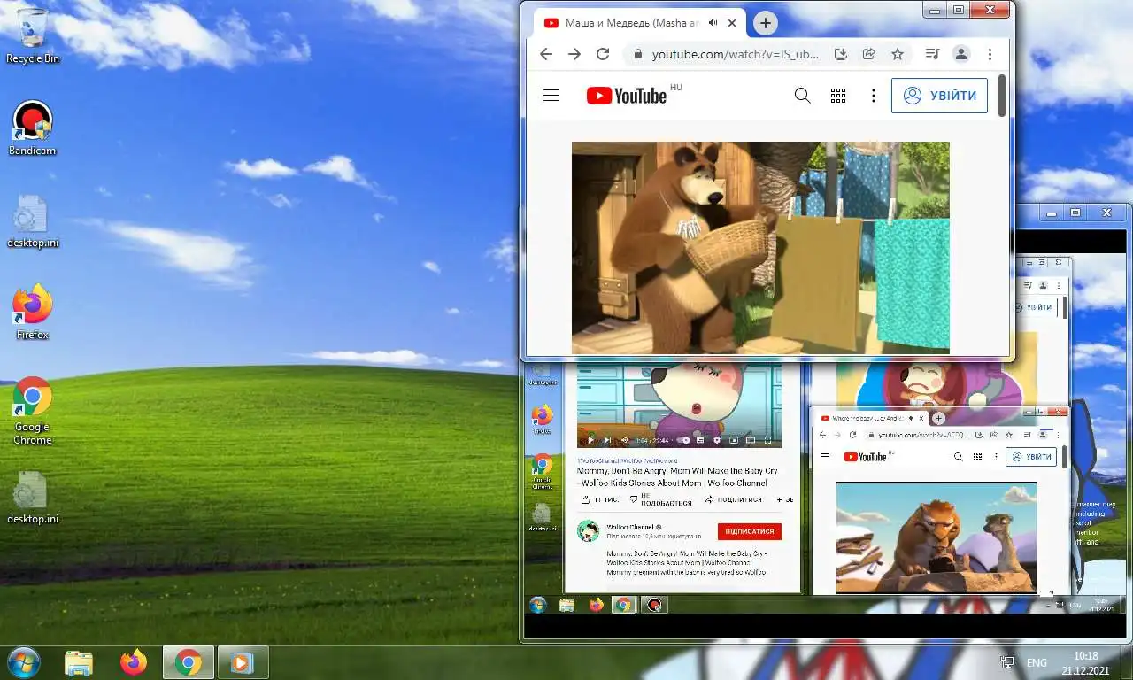
Task: Click the large УВІЙТИ sign-in button
Action: (x=940, y=96)
